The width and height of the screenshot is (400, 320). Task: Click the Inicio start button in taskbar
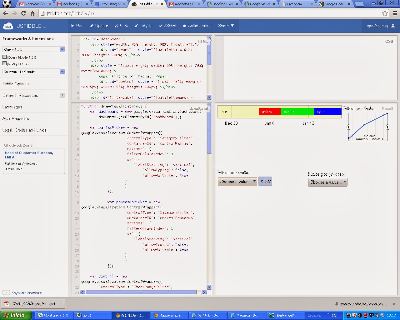(x=16, y=315)
